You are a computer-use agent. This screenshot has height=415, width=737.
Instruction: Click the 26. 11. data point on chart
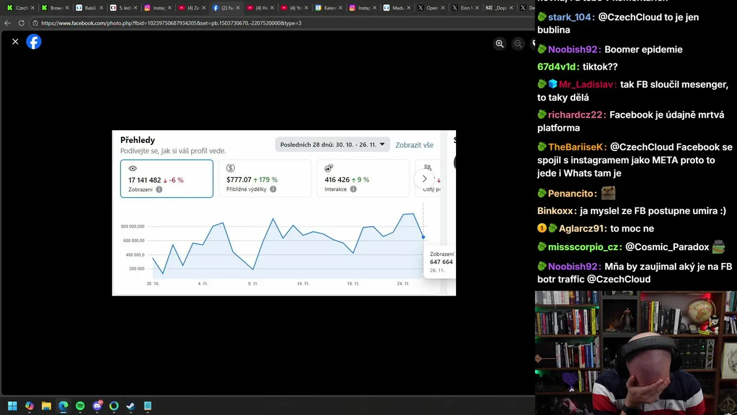[423, 237]
